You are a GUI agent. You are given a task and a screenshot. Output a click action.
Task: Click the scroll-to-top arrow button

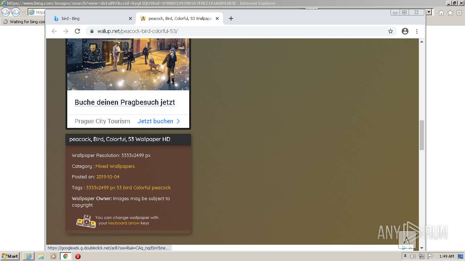tap(407, 240)
